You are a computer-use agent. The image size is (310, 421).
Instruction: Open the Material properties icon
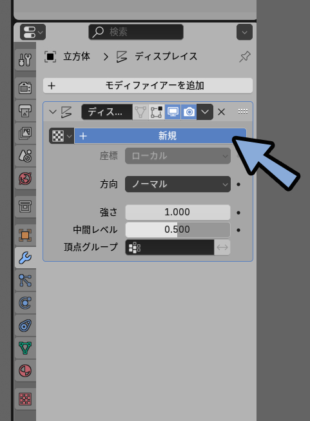click(25, 371)
